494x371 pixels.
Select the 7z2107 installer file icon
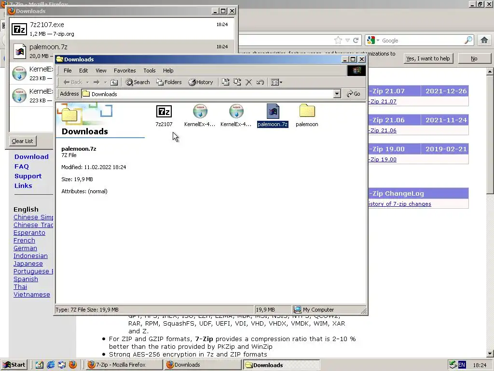click(x=164, y=112)
